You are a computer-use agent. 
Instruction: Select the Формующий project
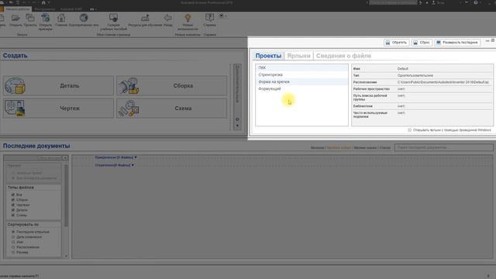(x=301, y=88)
